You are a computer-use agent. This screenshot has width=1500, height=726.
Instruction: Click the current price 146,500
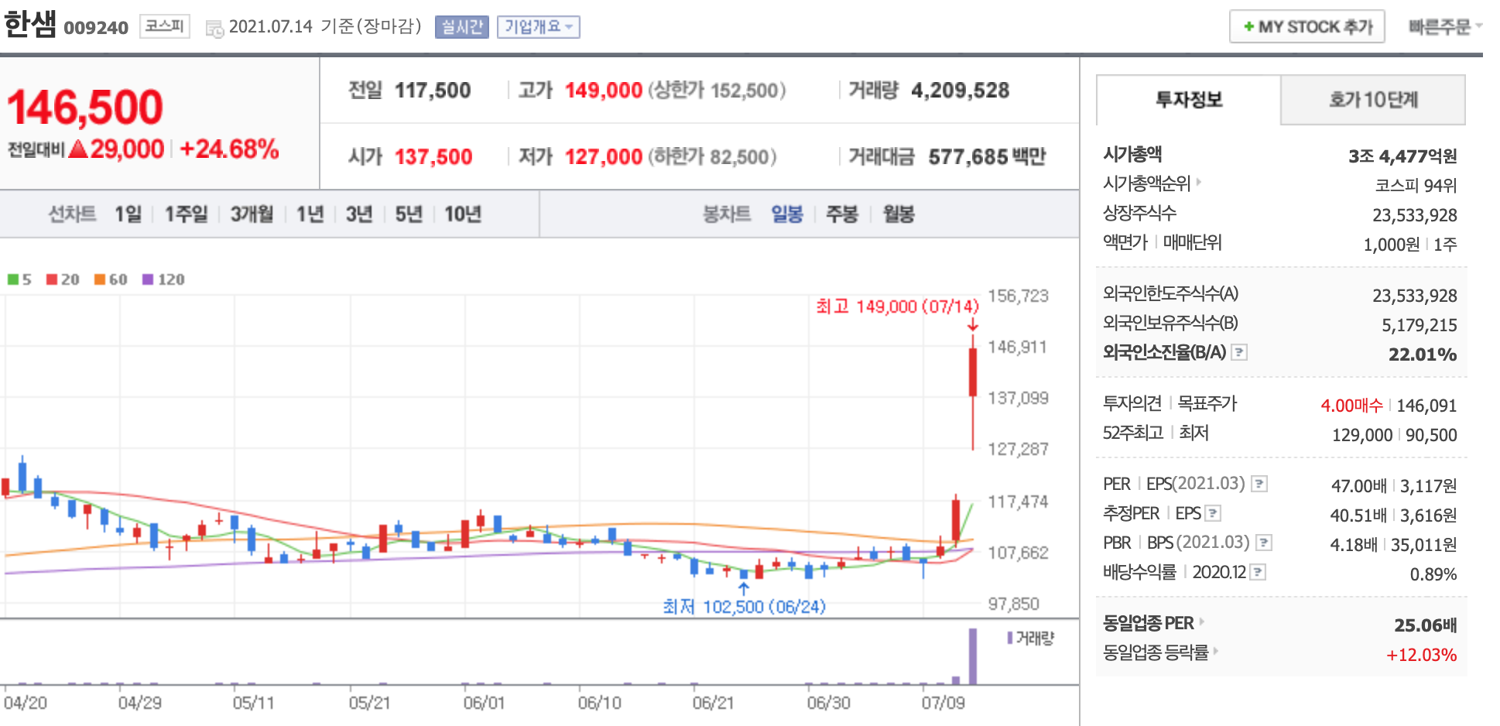click(x=85, y=107)
